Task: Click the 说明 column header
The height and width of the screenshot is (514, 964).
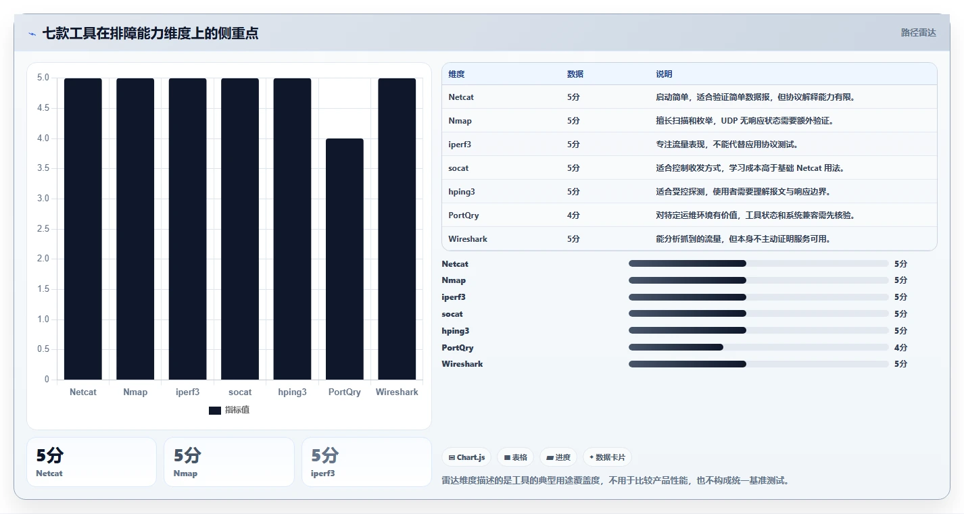Action: click(x=664, y=74)
